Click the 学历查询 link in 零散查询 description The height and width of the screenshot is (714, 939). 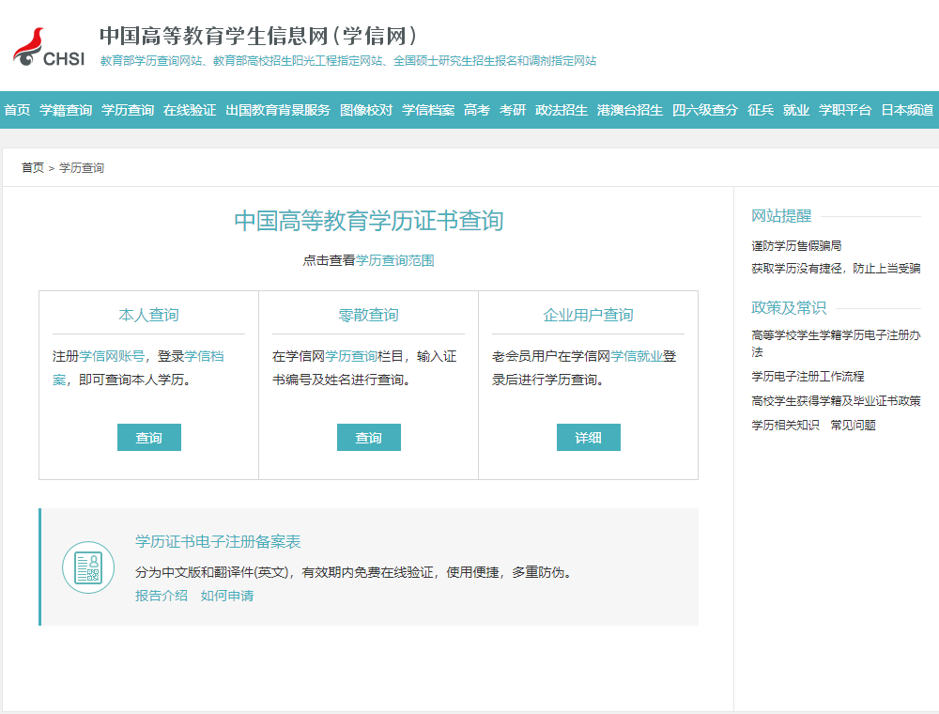click(x=351, y=356)
